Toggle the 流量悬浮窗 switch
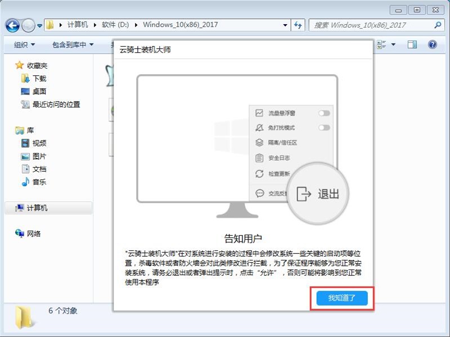 324,113
